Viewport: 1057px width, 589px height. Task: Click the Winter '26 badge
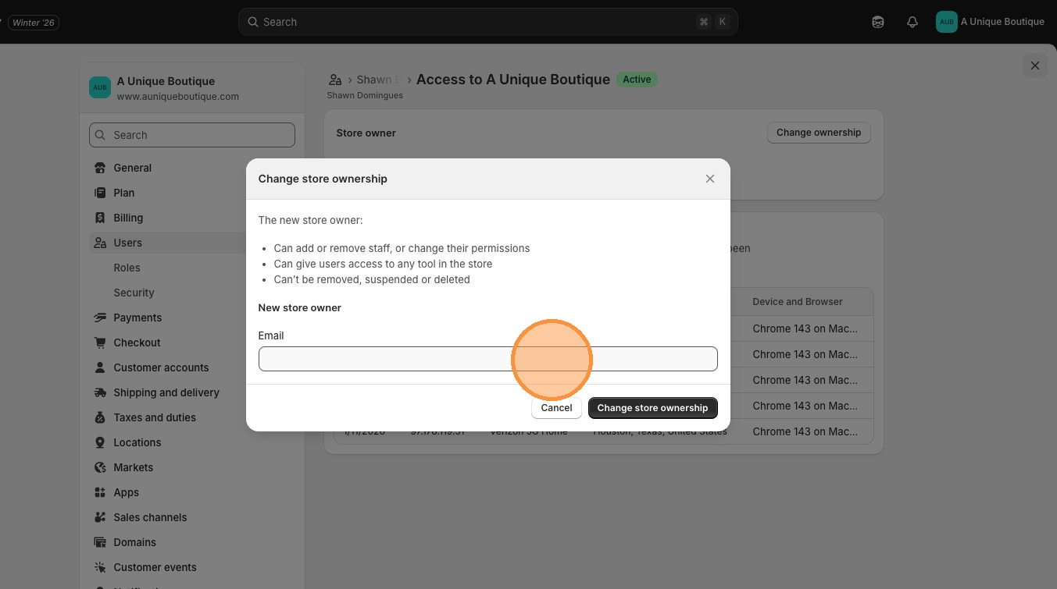coord(34,23)
